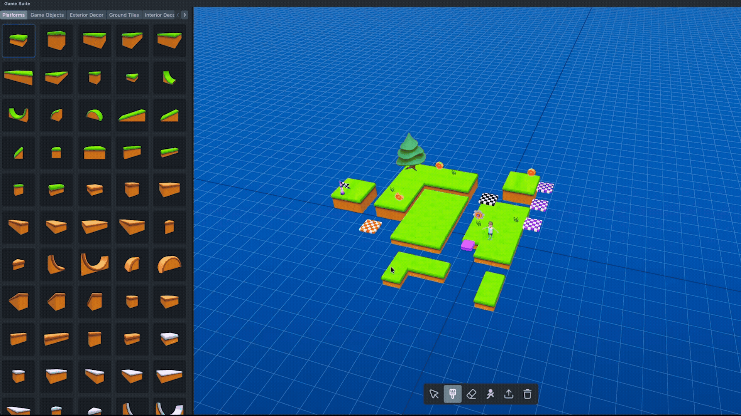
Task: Pick the dirt half-pipe platform thumbnail
Action: coord(94,264)
